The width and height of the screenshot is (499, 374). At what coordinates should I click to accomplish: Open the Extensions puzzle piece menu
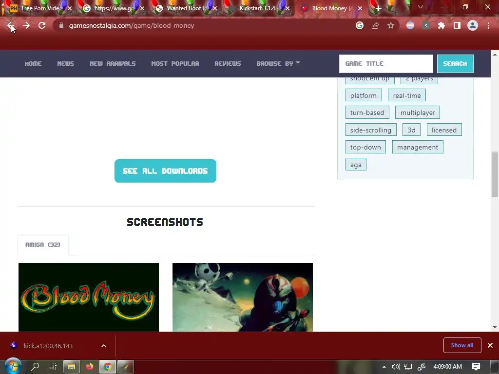click(x=441, y=25)
